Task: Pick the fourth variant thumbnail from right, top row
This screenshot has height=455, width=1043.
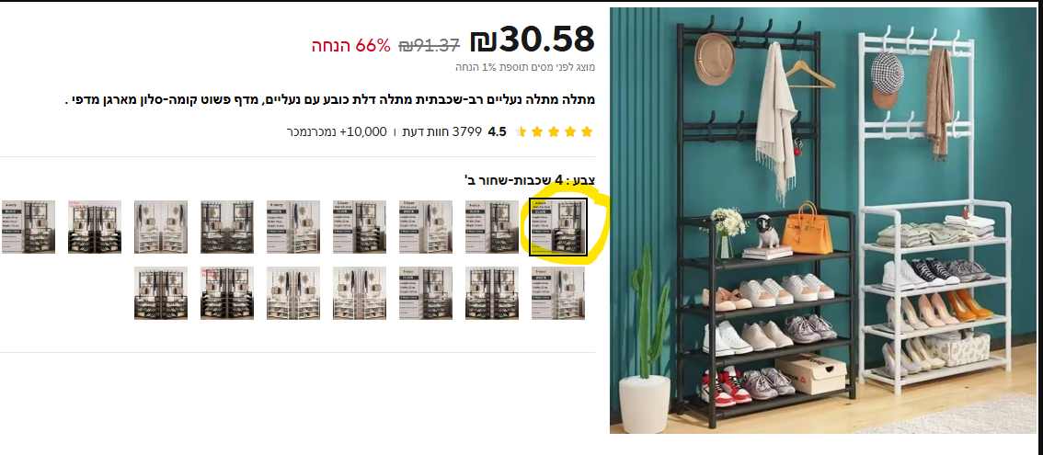Action: point(360,227)
